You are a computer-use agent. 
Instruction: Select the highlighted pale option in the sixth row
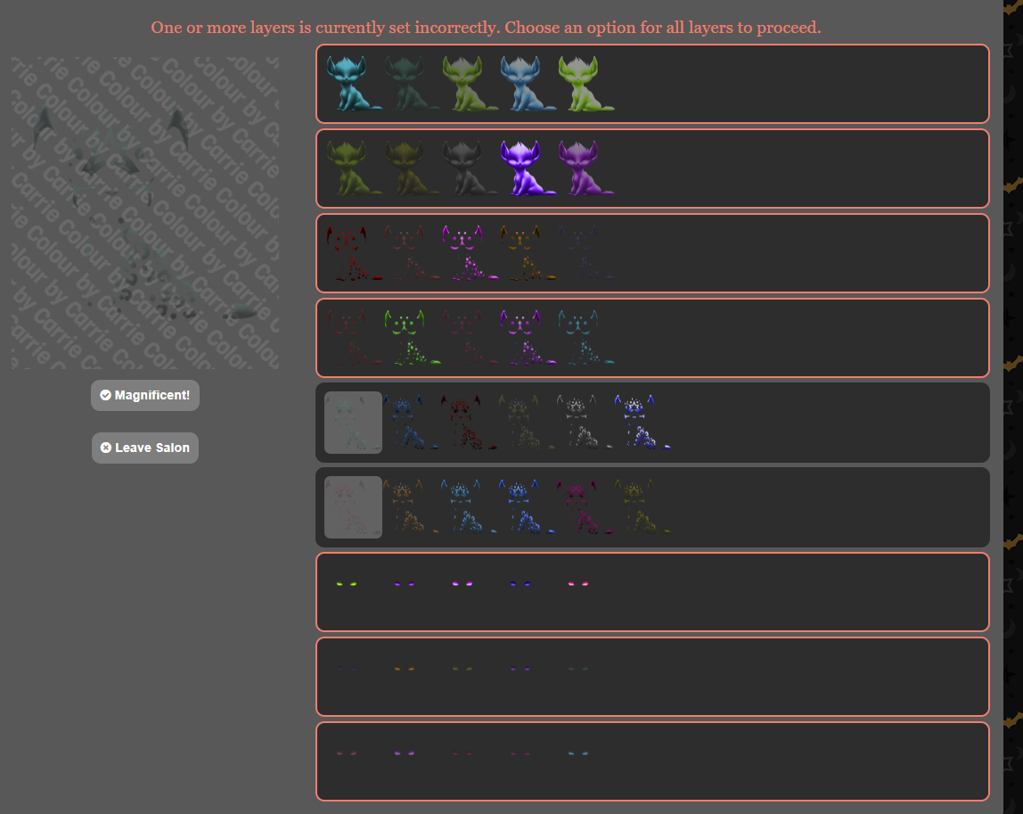353,507
